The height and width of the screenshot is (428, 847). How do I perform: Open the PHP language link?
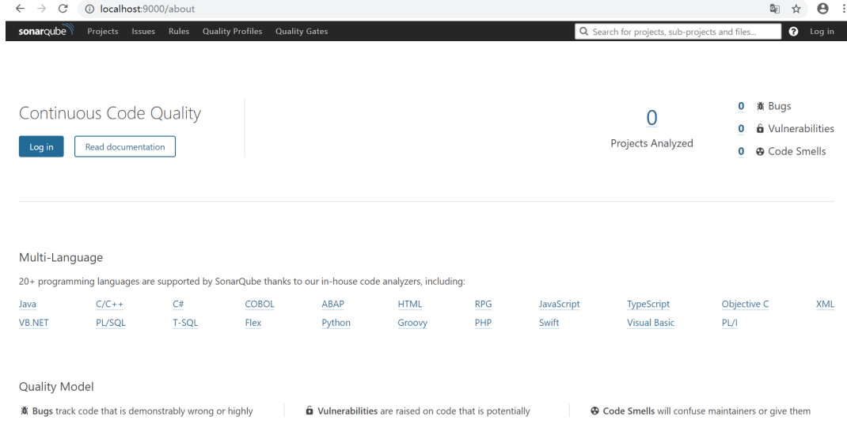tap(483, 323)
